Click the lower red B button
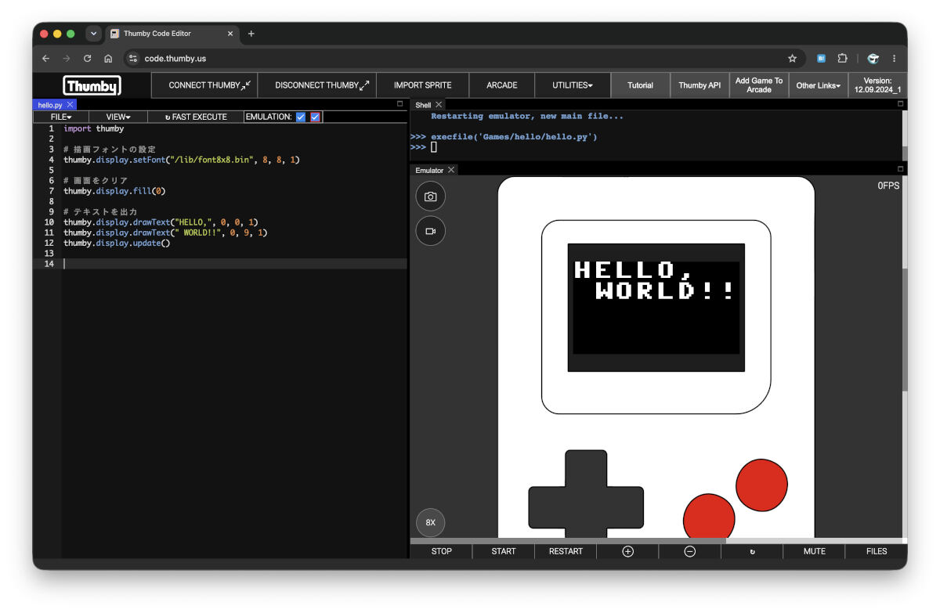 tap(709, 516)
